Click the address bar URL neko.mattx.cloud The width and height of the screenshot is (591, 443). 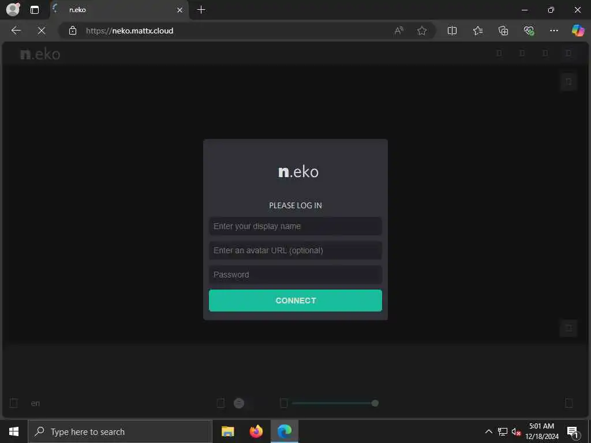[129, 31]
